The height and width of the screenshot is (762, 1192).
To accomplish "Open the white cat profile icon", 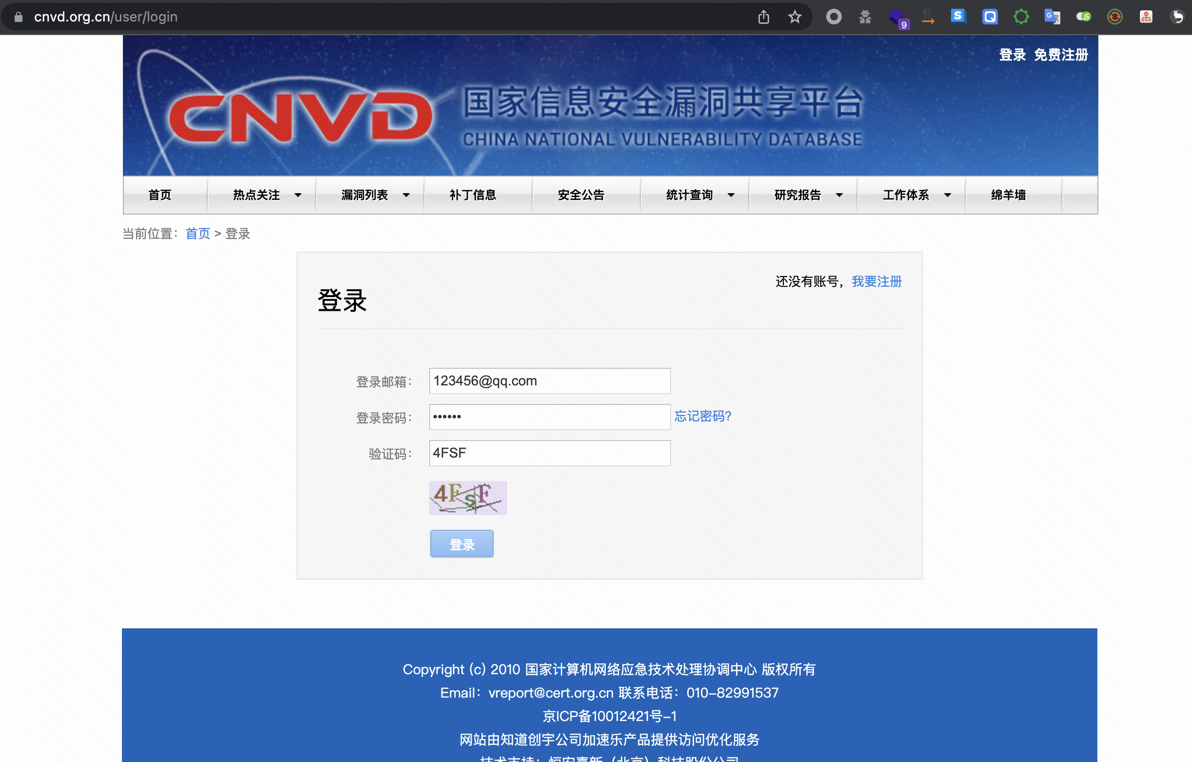I will pos(1177,17).
